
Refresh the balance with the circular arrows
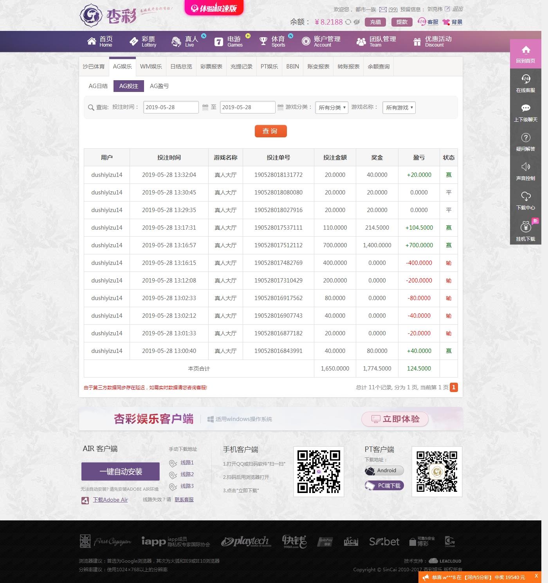[348, 22]
